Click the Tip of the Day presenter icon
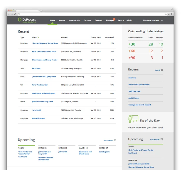Image resolution: width=182 pixels, height=170 pixels. point(133,119)
